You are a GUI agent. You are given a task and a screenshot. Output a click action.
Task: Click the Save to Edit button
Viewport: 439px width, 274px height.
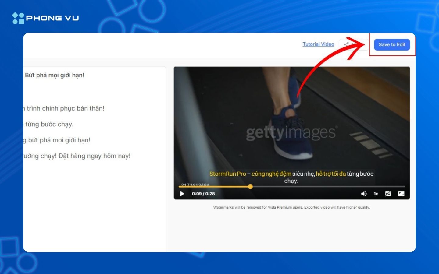click(392, 44)
